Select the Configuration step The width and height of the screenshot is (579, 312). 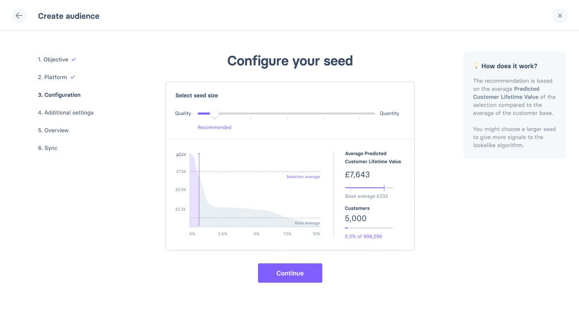coord(59,95)
